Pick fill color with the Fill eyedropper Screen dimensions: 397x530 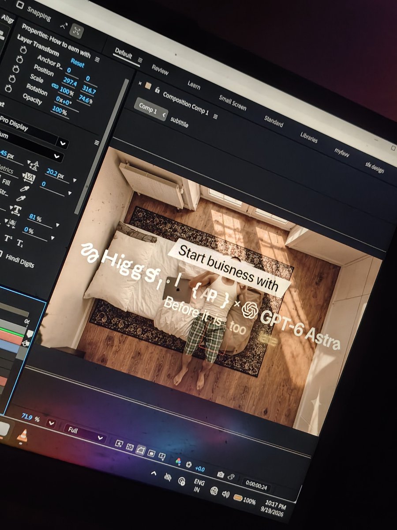(24, 189)
